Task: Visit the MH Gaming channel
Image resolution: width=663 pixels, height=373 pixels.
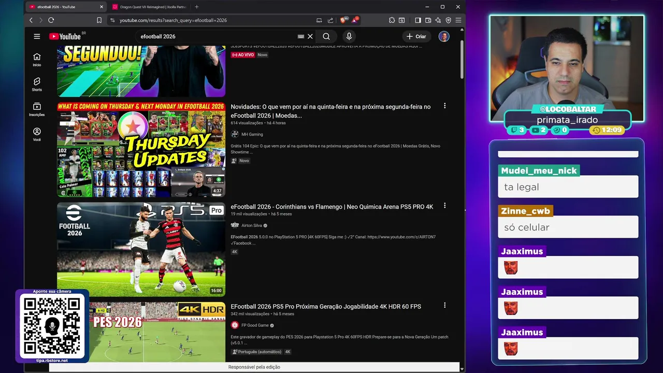Action: point(252,134)
